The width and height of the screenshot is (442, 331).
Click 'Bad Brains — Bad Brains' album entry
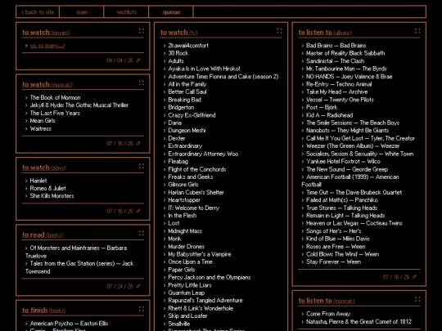[x=336, y=46]
